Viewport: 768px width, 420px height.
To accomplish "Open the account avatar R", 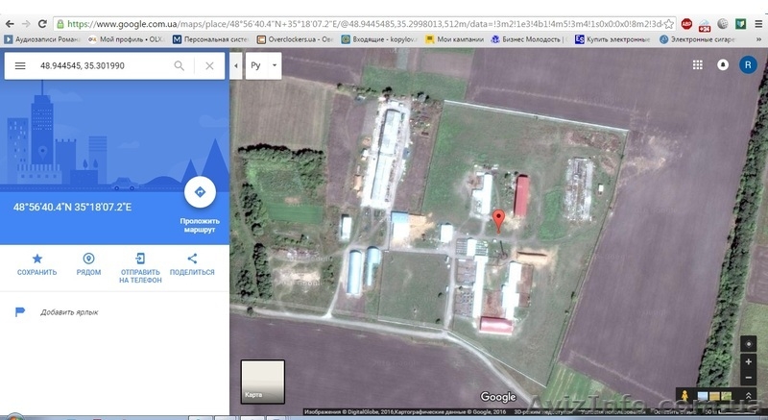I will click(748, 65).
